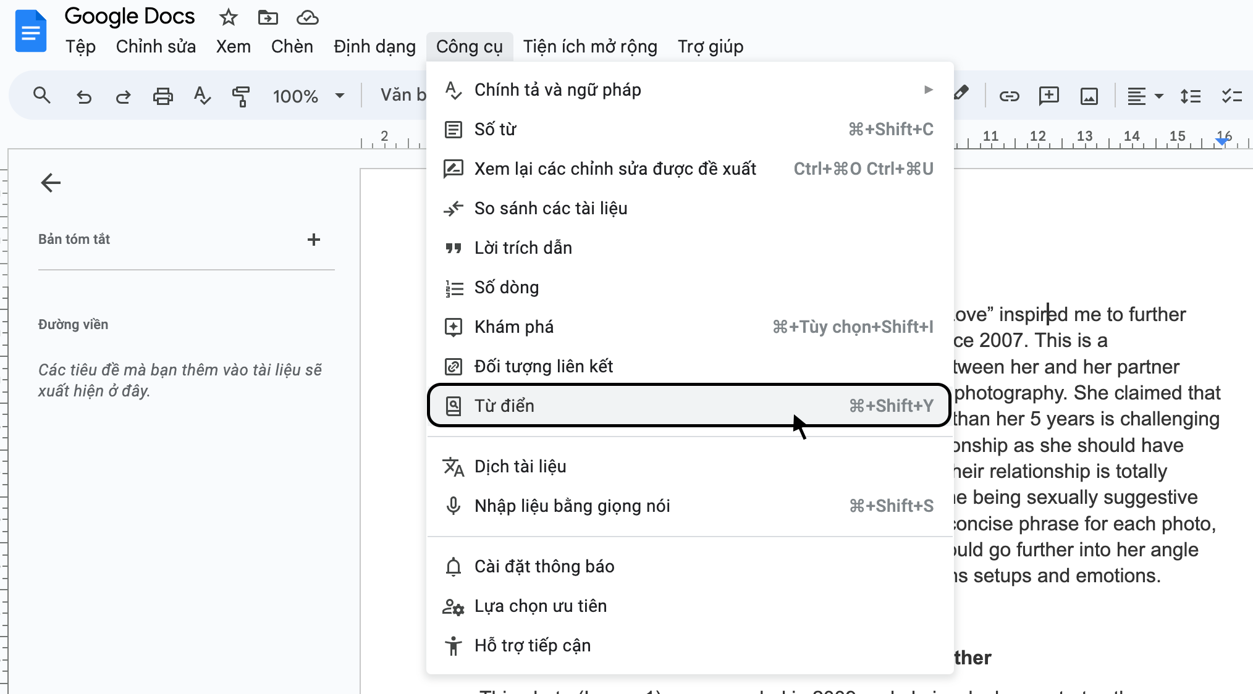Viewport: 1253px width, 694px height.
Task: Click the insert link icon
Action: [1009, 96]
